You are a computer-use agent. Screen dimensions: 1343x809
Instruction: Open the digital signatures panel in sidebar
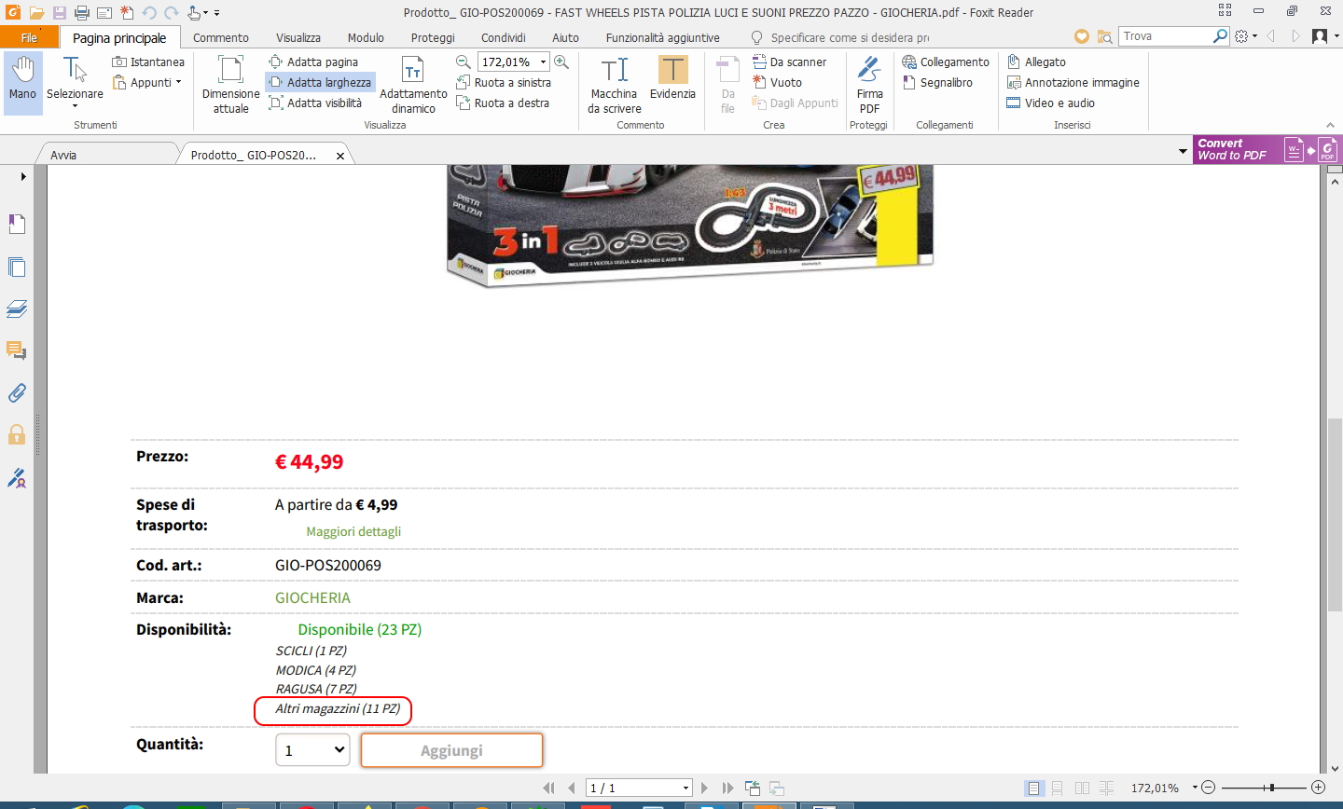[17, 477]
